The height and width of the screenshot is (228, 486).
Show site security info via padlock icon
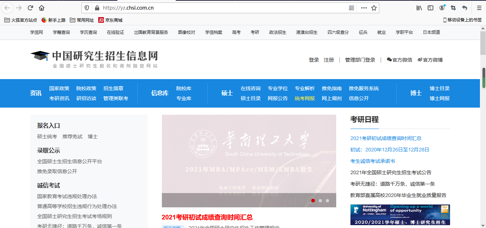96,8
